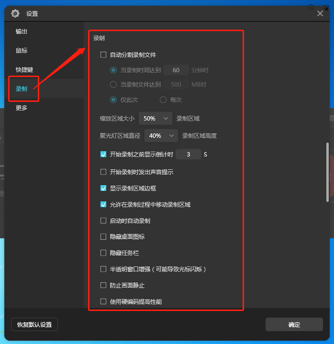Screen dimensions: 334x344
Task: Click the countdown seconds field showing 3
Action: [189, 154]
